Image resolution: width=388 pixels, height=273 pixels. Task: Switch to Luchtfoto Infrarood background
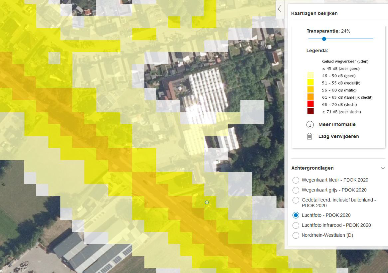click(x=295, y=225)
